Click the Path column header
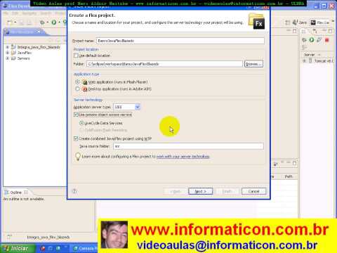 click(289, 176)
